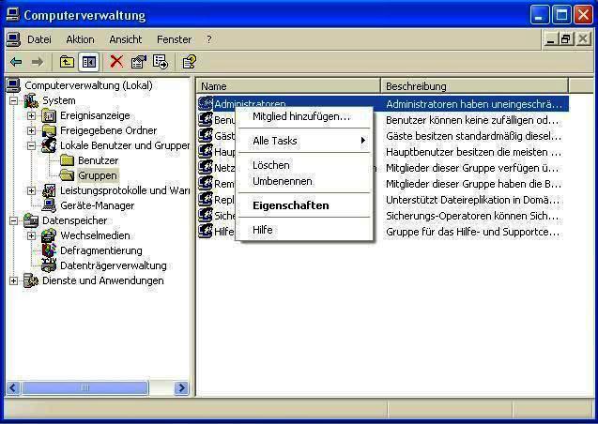Open the Alle Tasks submenu
This screenshot has height=424, width=598.
[304, 141]
